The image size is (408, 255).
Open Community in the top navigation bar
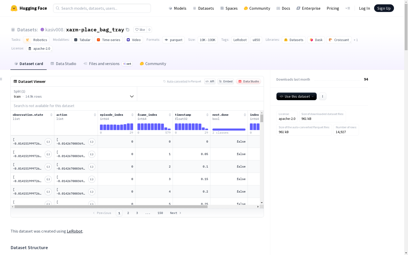point(257,8)
